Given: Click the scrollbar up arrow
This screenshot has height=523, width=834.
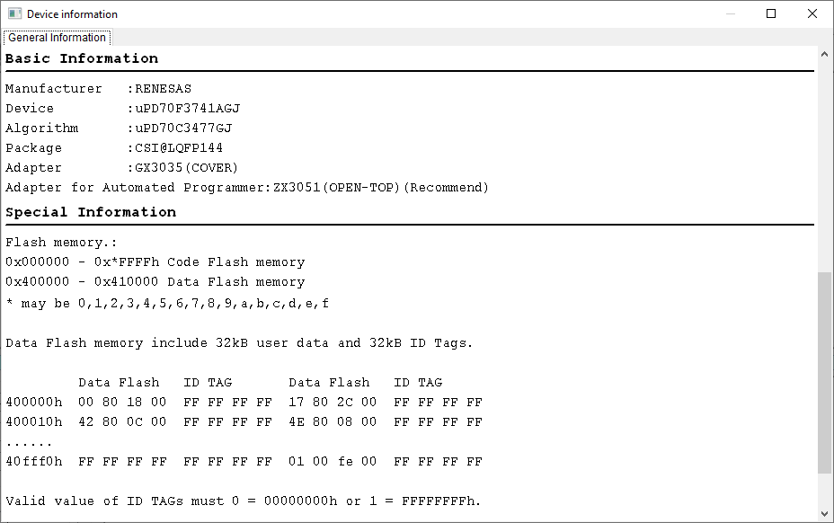Looking at the screenshot, I should (824, 54).
